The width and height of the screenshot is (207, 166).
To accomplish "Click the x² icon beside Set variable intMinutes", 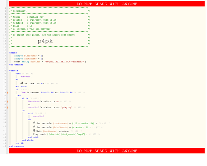I will coord(34,123).
